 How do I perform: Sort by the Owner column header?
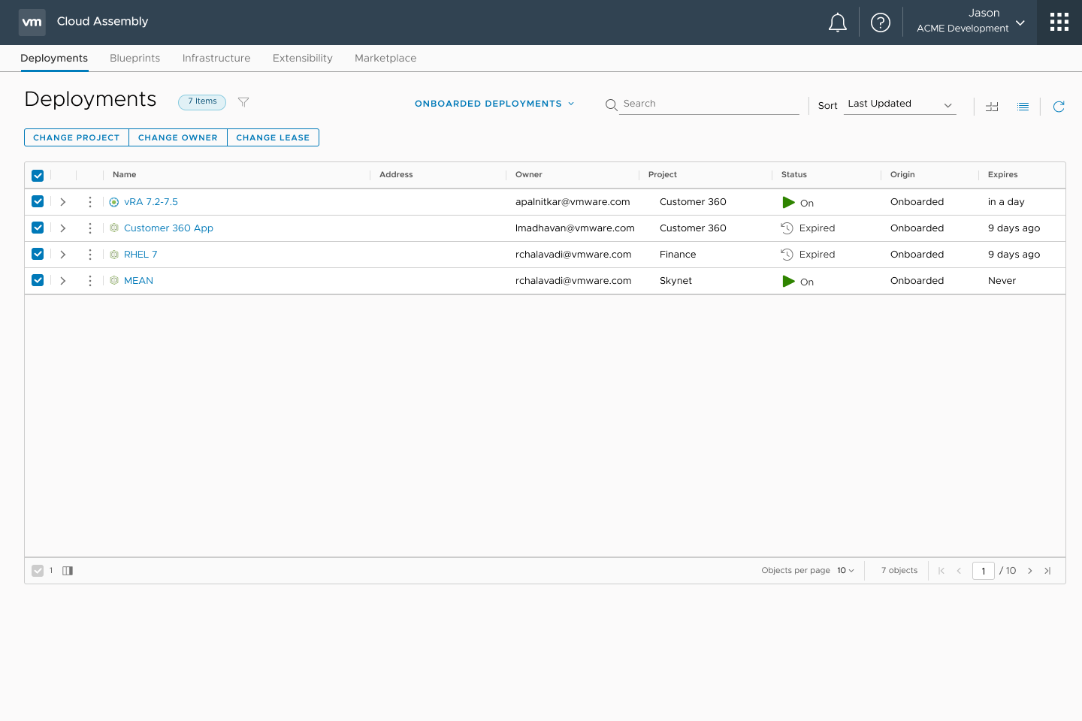(x=529, y=175)
